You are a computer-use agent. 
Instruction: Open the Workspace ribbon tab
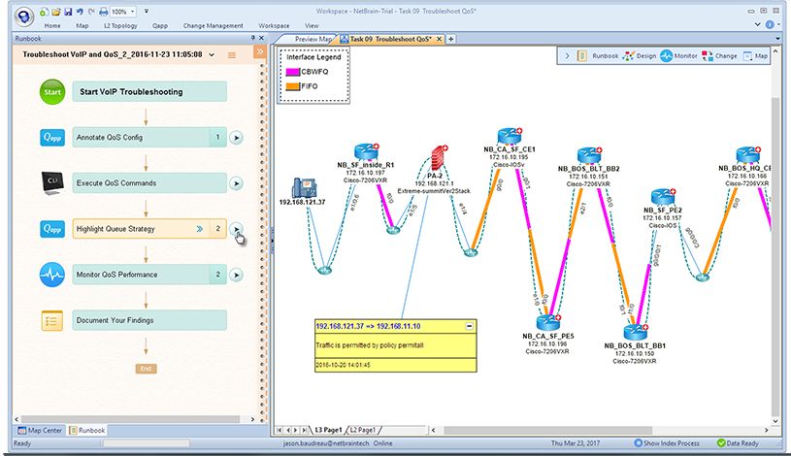274,26
